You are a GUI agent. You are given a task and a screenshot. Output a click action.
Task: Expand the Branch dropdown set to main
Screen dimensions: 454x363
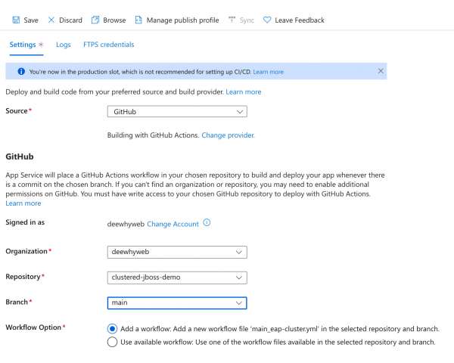click(x=177, y=303)
